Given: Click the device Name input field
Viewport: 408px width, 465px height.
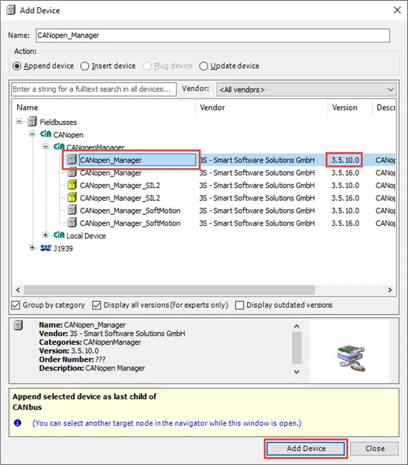Looking at the screenshot, I should 213,35.
